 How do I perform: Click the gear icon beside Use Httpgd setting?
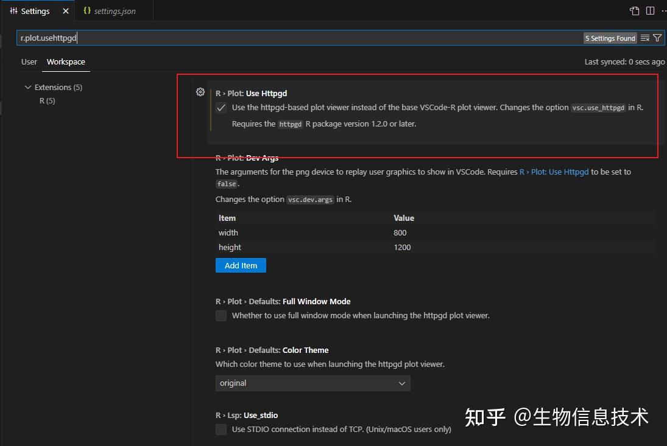(x=200, y=92)
